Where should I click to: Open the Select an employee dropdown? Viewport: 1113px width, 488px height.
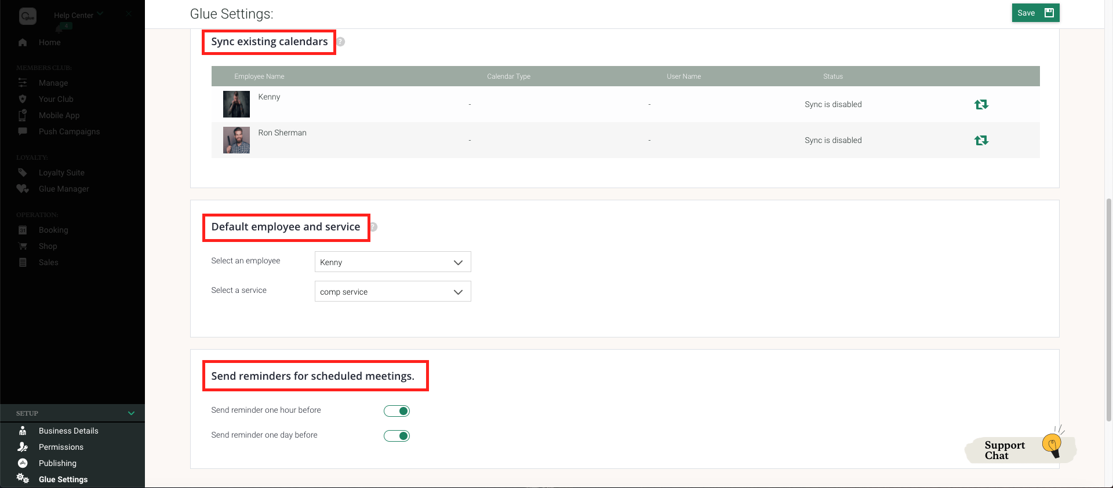[x=392, y=262]
